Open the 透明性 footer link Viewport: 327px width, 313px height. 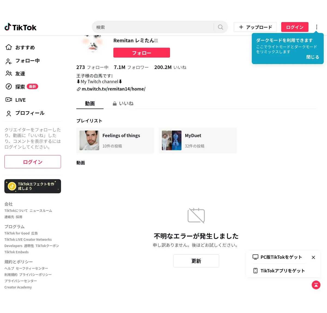29,246
